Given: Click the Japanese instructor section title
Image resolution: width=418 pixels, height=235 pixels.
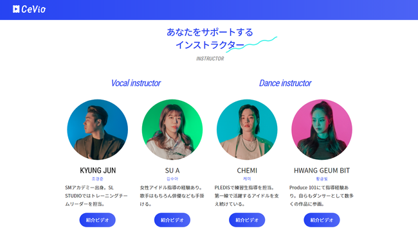Looking at the screenshot, I should point(210,39).
